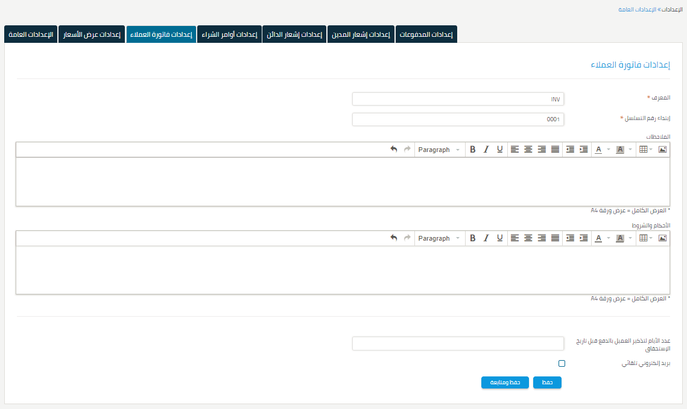Click the INV identifier input field
The width and height of the screenshot is (687, 409).
click(x=458, y=98)
